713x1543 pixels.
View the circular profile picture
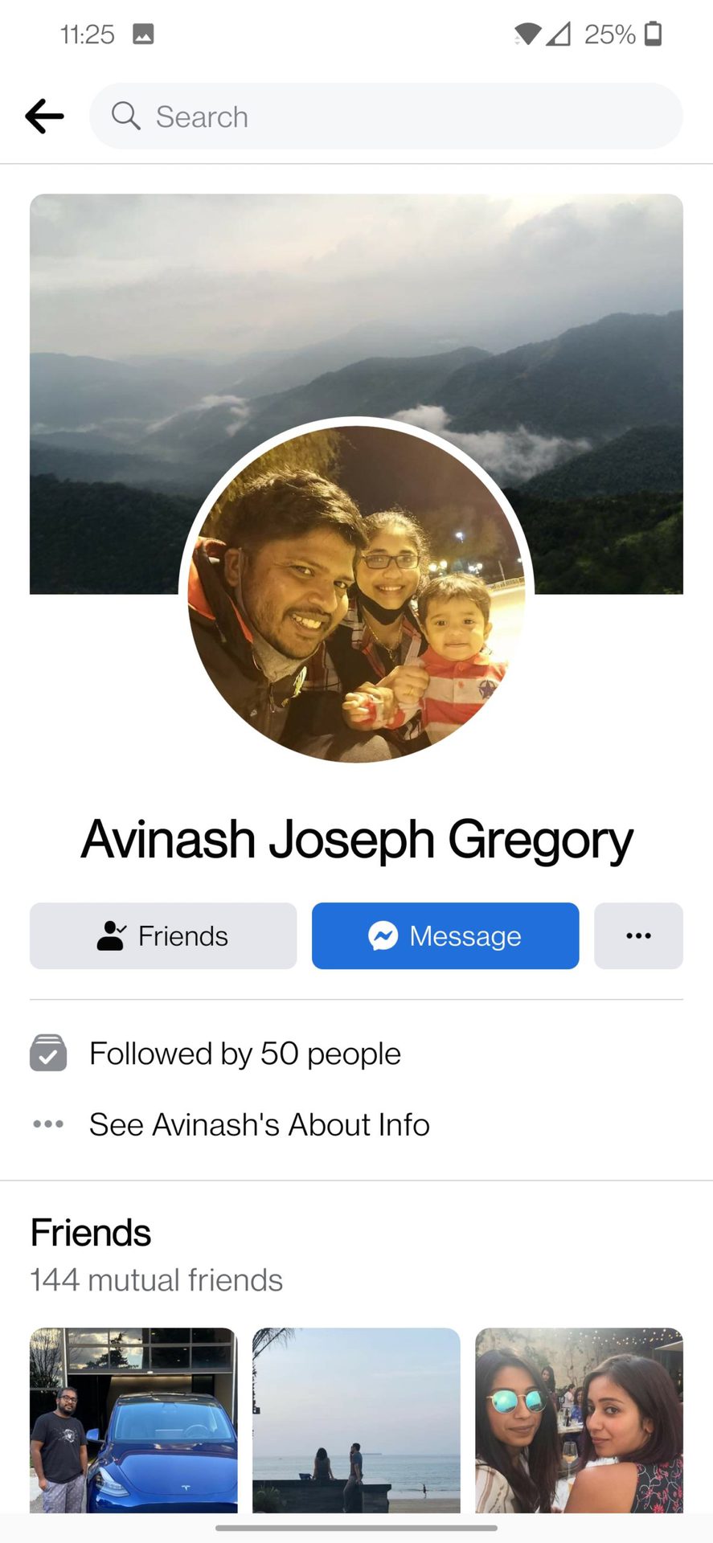[x=356, y=593]
